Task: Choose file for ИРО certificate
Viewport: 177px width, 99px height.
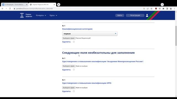Action: coord(69,88)
